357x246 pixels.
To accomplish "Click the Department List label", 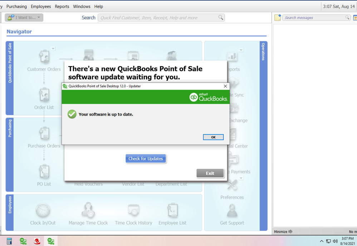I will point(171,184).
